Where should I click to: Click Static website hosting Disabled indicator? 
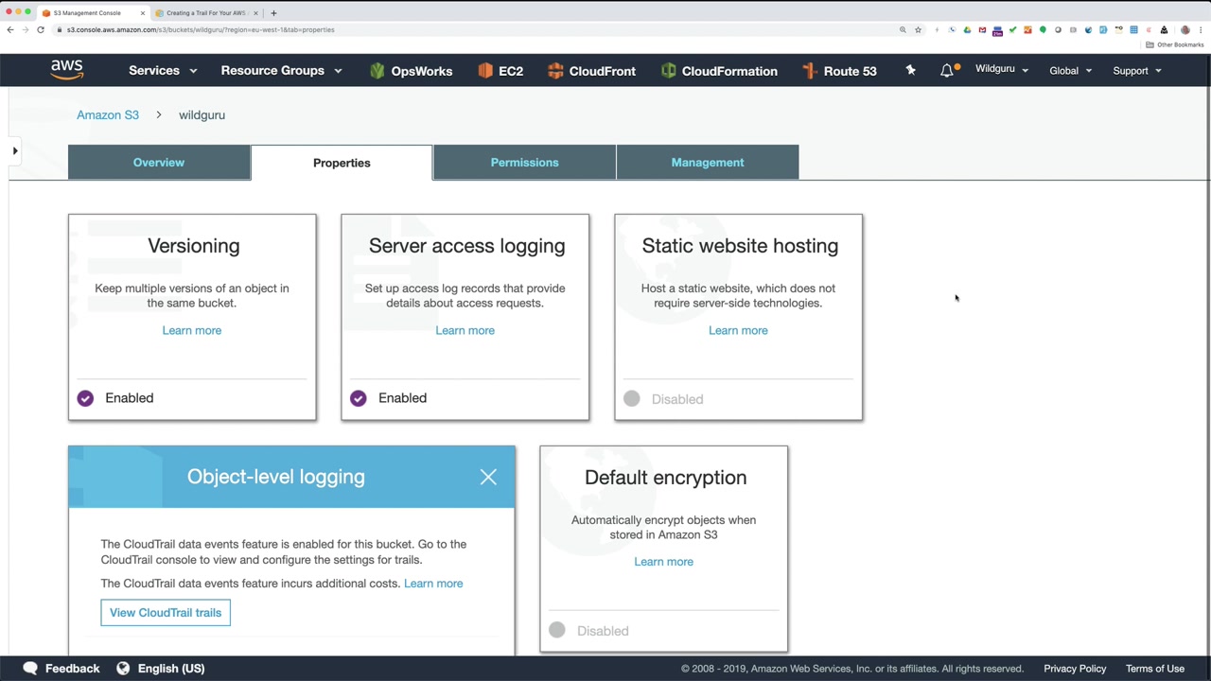pos(632,399)
